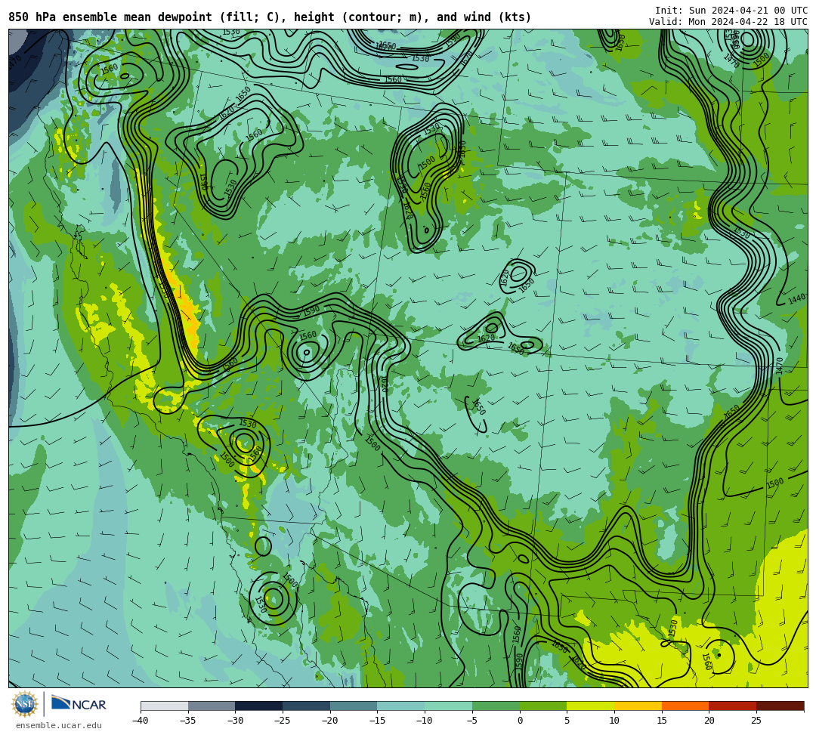Click the yellow-green swatch starting at 5

(591, 706)
